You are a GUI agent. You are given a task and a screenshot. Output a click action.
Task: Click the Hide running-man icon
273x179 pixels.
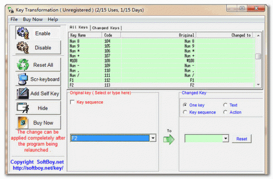[x=23, y=108]
